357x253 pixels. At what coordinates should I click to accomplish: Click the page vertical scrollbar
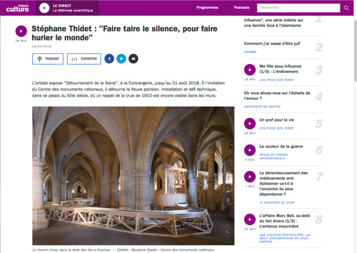(356, 51)
